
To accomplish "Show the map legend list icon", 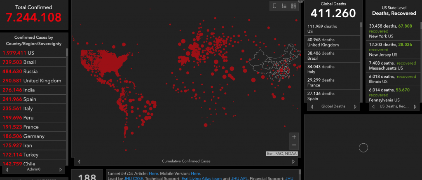I will 284,6.
